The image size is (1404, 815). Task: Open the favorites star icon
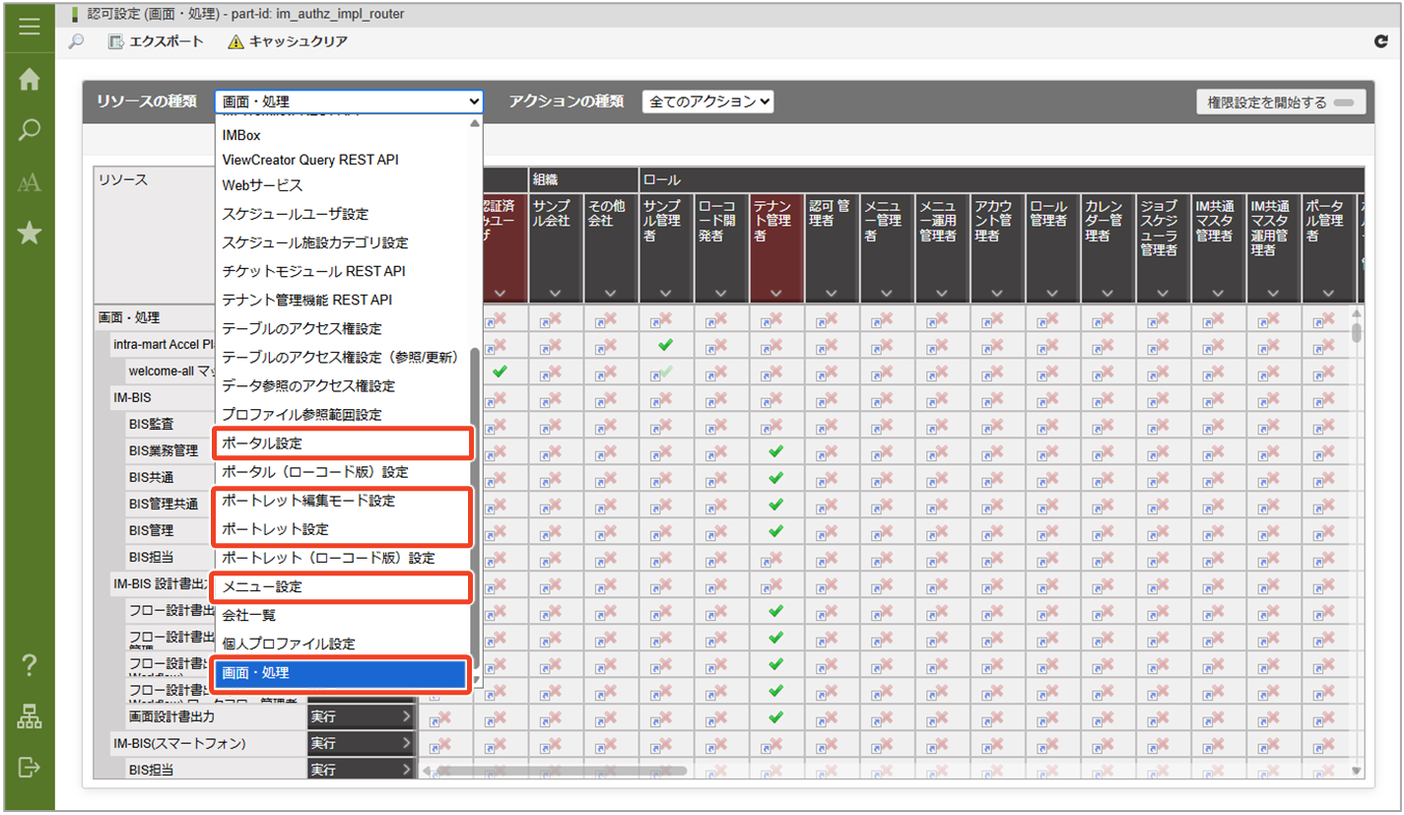point(30,233)
